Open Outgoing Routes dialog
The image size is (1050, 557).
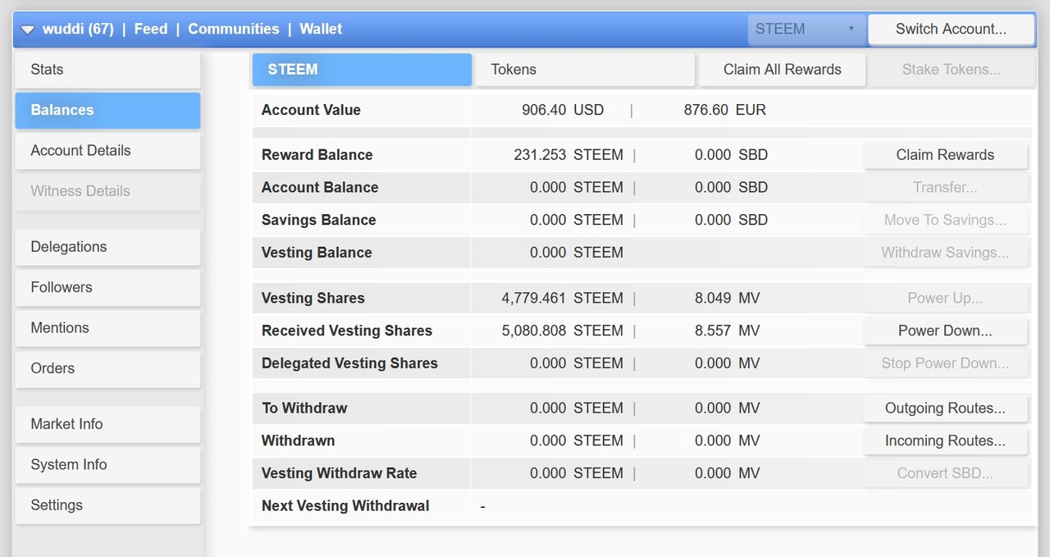(x=945, y=408)
